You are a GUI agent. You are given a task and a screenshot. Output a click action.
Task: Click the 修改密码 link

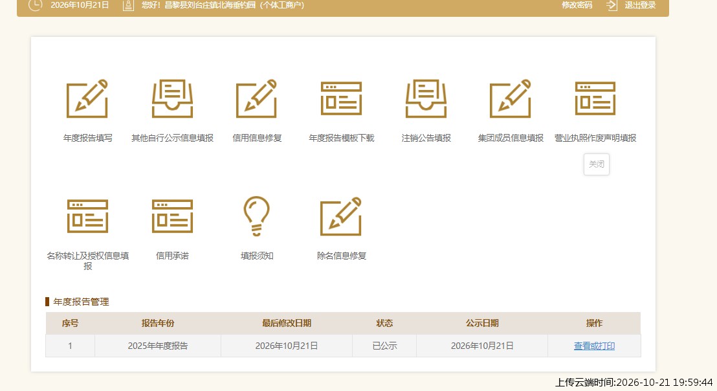pos(577,5)
